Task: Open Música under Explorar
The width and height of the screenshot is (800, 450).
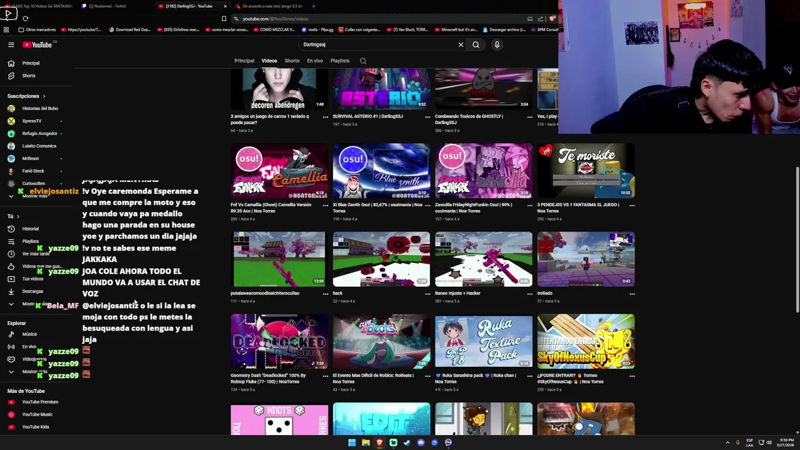Action: point(29,334)
